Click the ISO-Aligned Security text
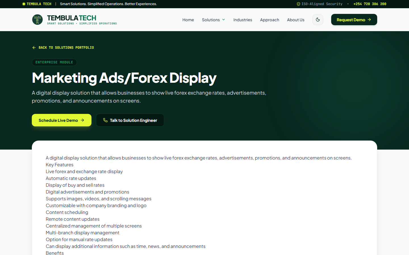Image resolution: width=409 pixels, height=255 pixels. 322,4
